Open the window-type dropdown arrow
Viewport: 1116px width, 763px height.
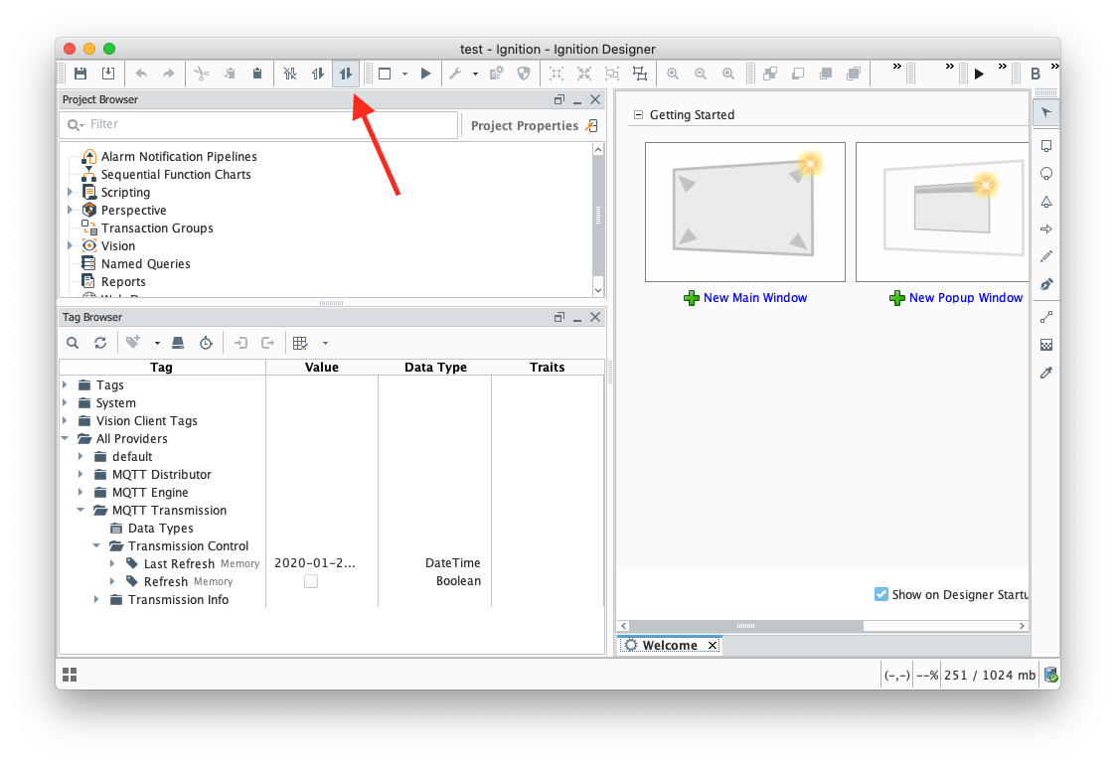(x=404, y=75)
